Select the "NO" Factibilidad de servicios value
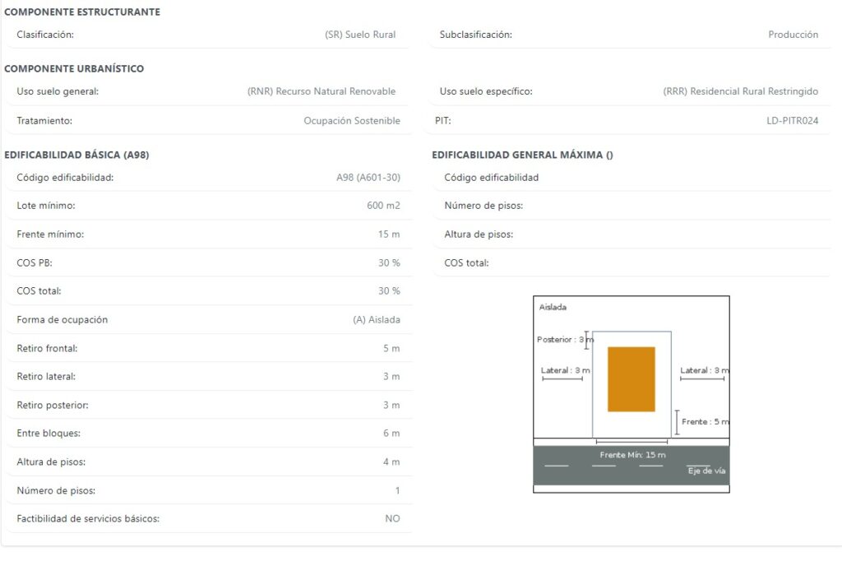 click(392, 518)
